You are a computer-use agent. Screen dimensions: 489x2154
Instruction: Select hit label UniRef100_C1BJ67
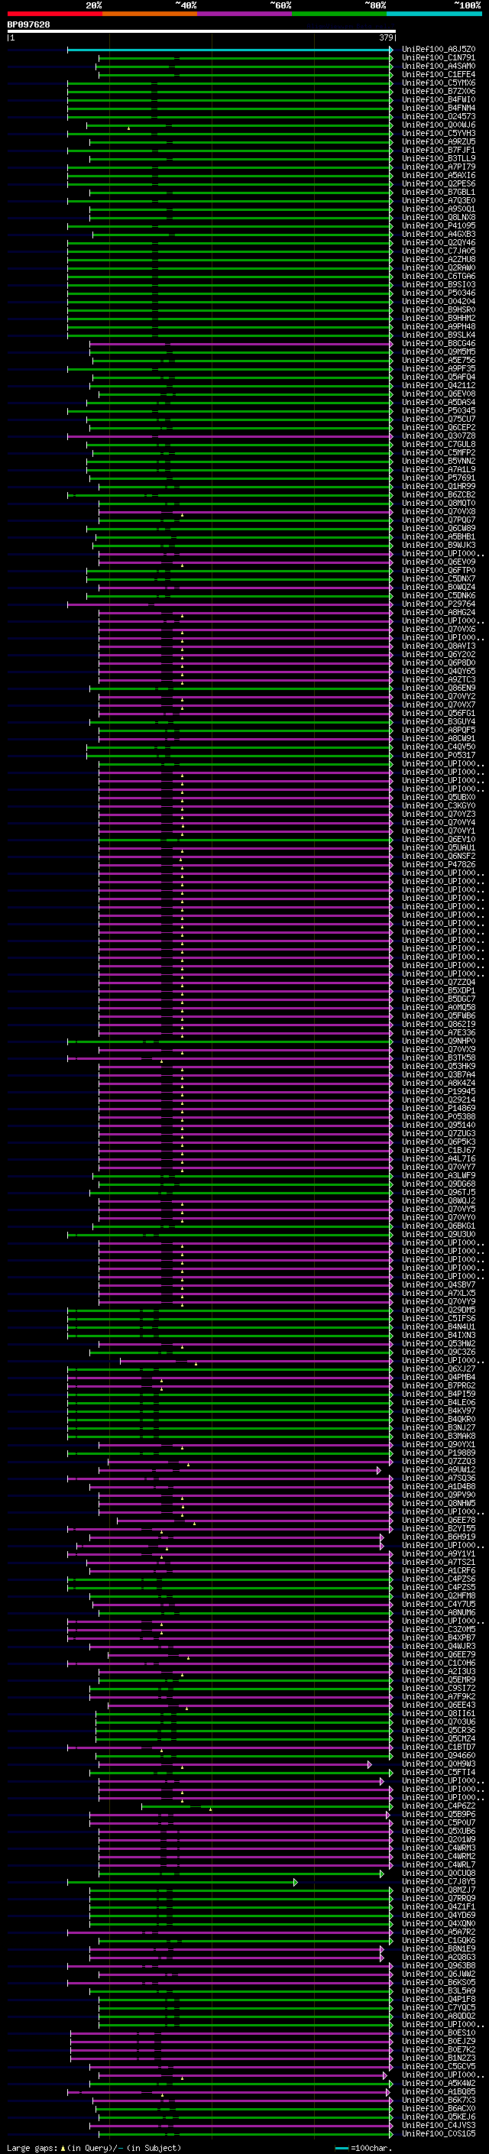click(x=438, y=1150)
